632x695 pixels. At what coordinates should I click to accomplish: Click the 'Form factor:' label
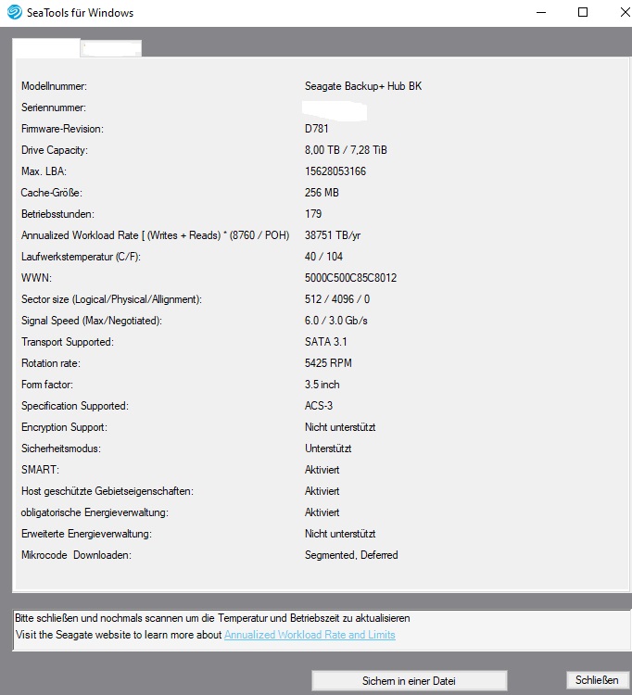tap(47, 384)
